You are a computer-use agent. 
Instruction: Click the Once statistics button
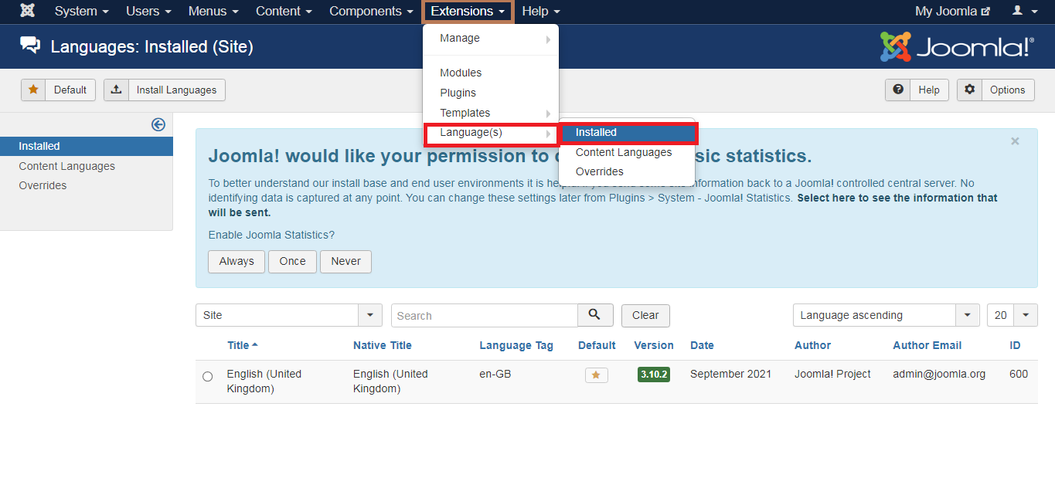click(x=292, y=261)
